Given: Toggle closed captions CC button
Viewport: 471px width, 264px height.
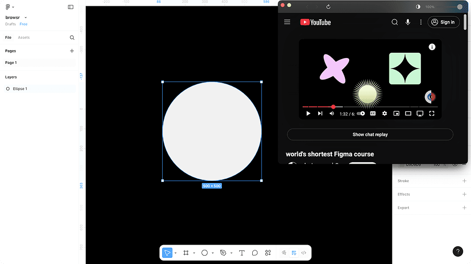Looking at the screenshot, I should click(x=373, y=113).
